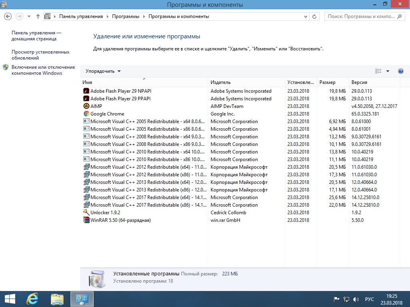This screenshot has width=410, height=307.
Task: Expand the arrow after Программы breadcrumb
Action: tap(144, 16)
